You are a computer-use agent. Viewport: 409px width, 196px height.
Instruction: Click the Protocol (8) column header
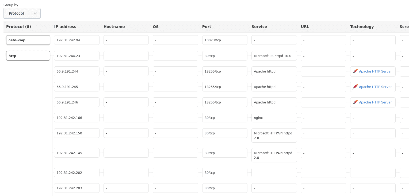point(18,27)
